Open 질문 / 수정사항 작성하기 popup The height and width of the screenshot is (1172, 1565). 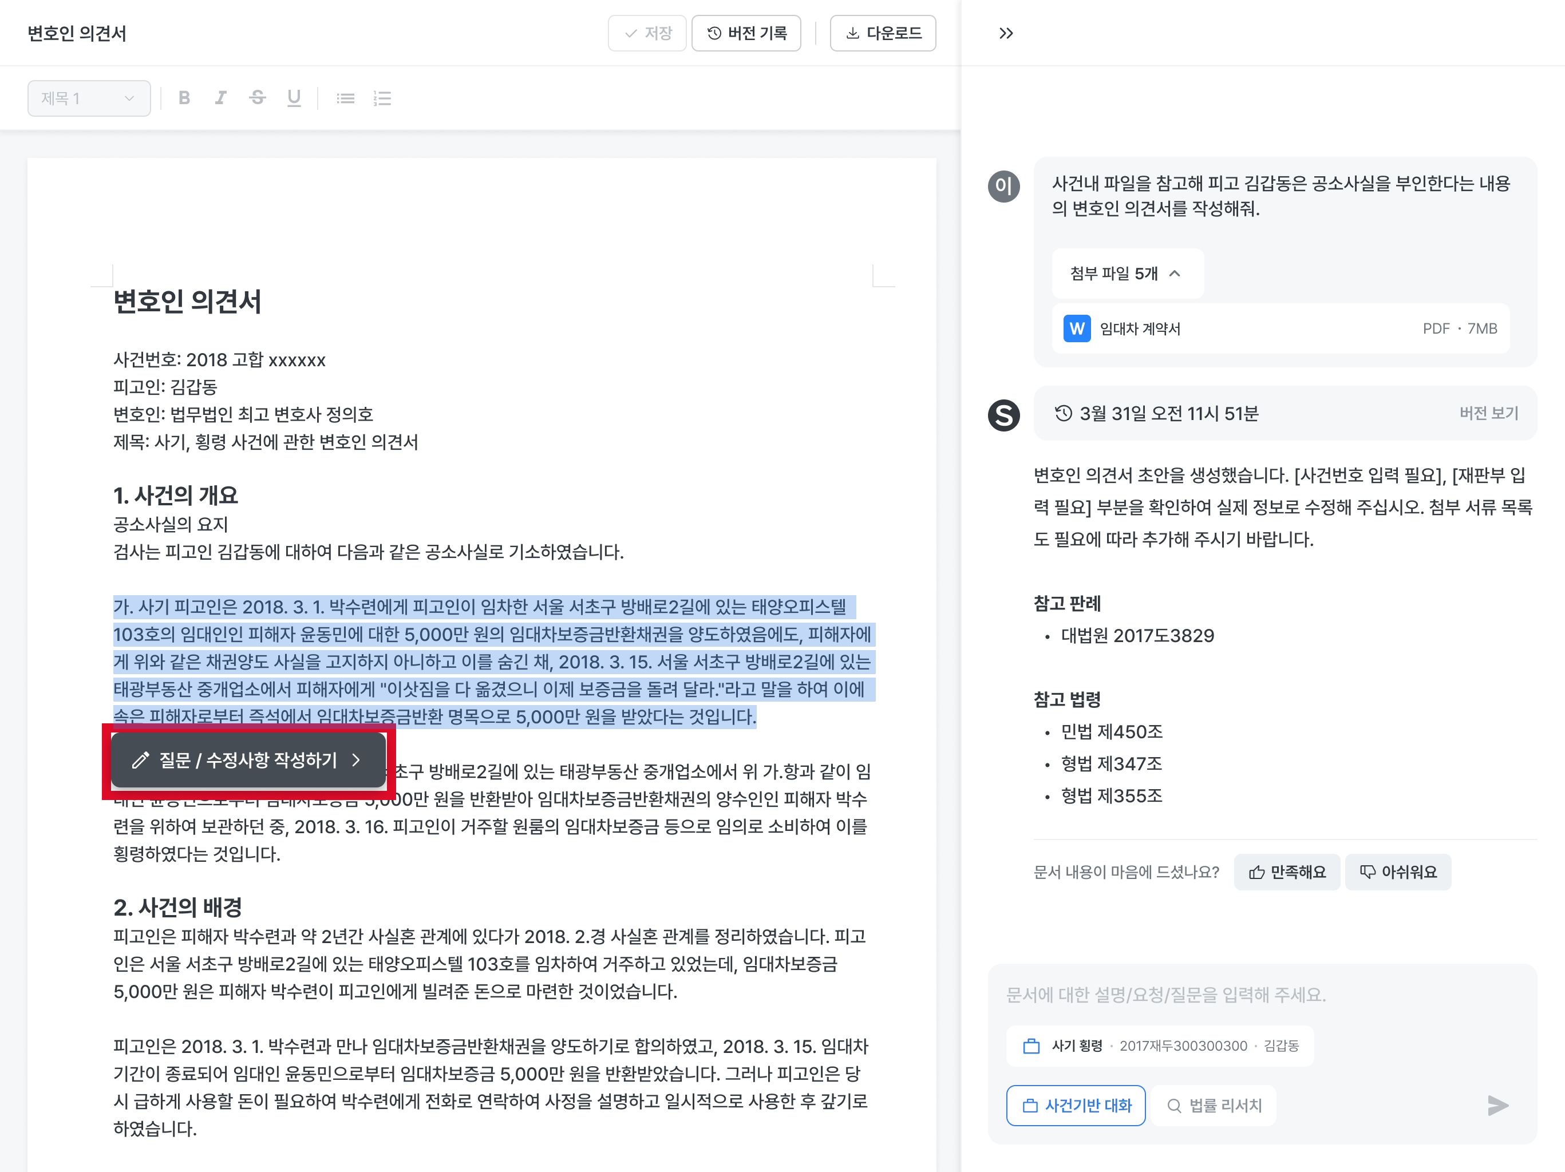[248, 761]
